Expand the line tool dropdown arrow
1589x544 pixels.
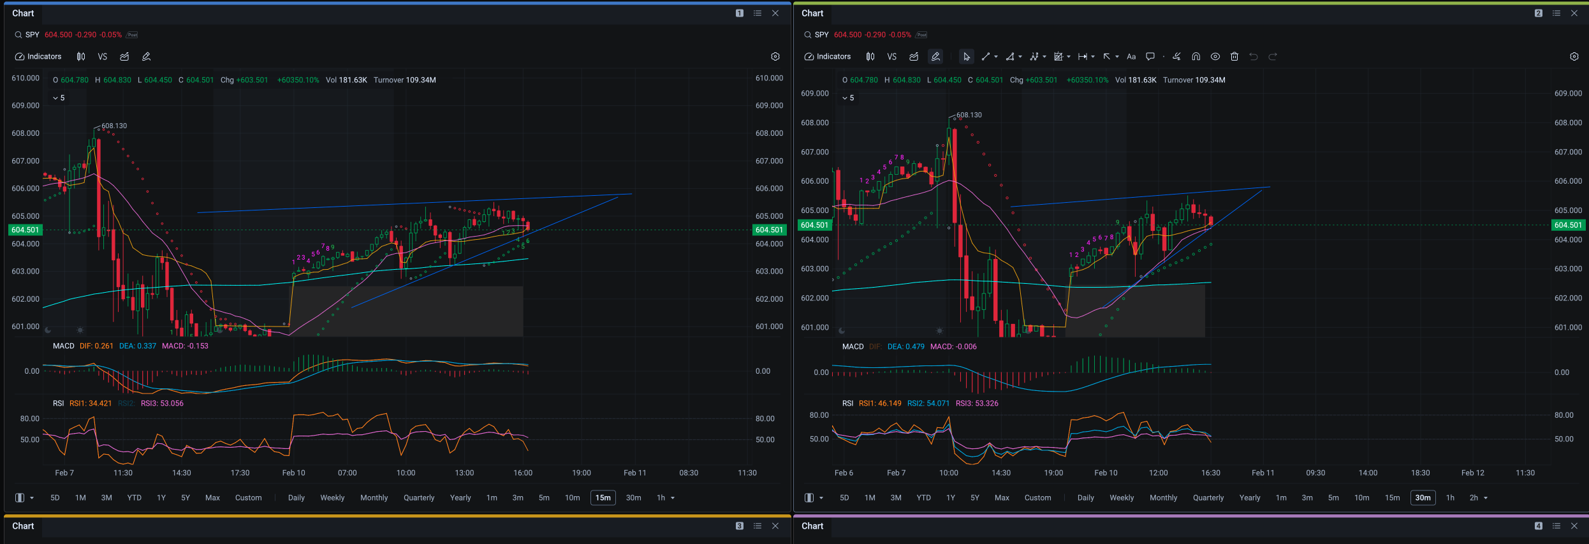click(996, 57)
